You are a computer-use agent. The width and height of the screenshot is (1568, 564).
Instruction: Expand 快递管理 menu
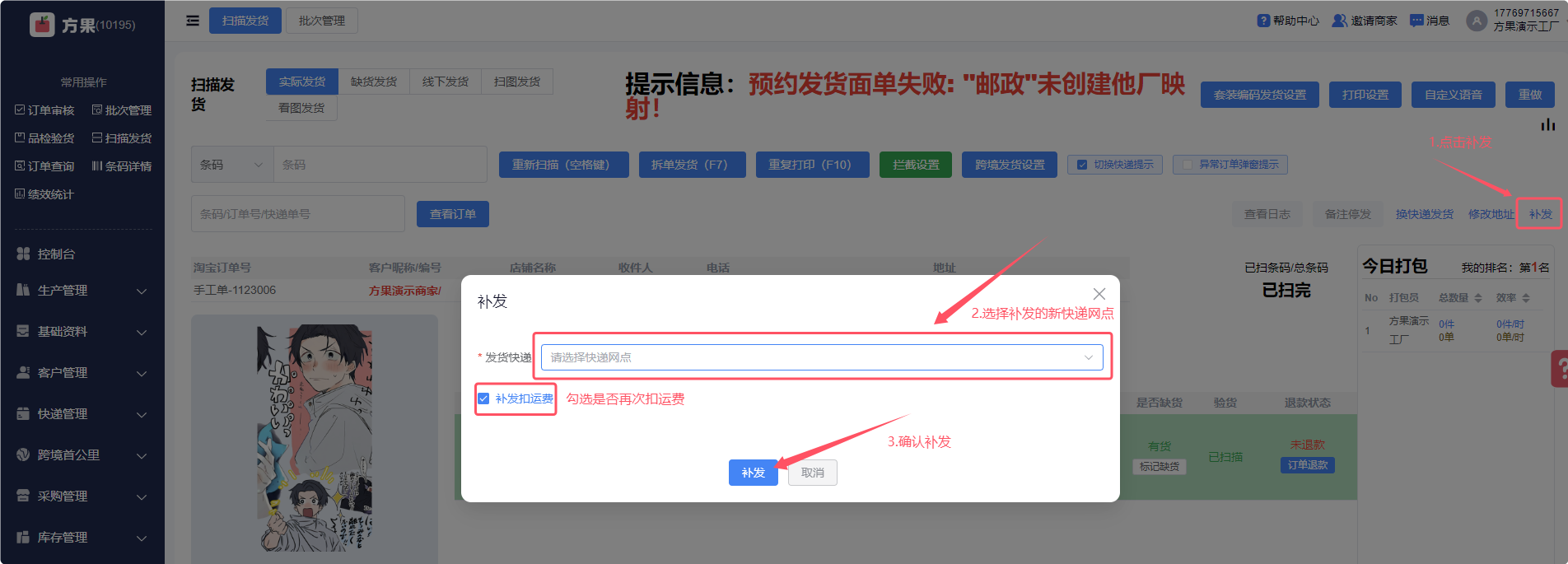pyautogui.click(x=82, y=413)
